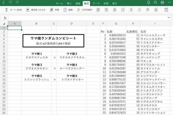Switch to the 描画 tab

click(78, 4)
